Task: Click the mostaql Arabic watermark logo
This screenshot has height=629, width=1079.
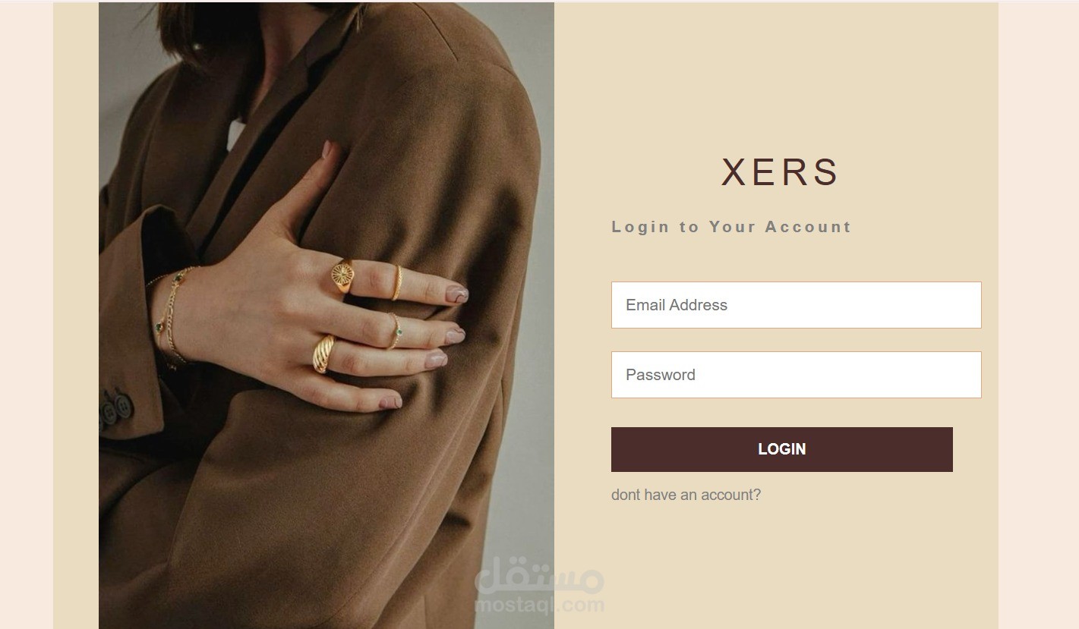Action: (x=539, y=577)
